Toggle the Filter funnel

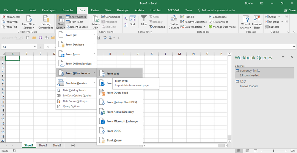[144, 20]
